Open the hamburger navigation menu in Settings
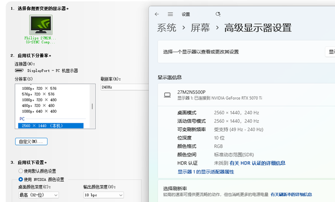Screen dimensions: 335x202 coord(170,14)
